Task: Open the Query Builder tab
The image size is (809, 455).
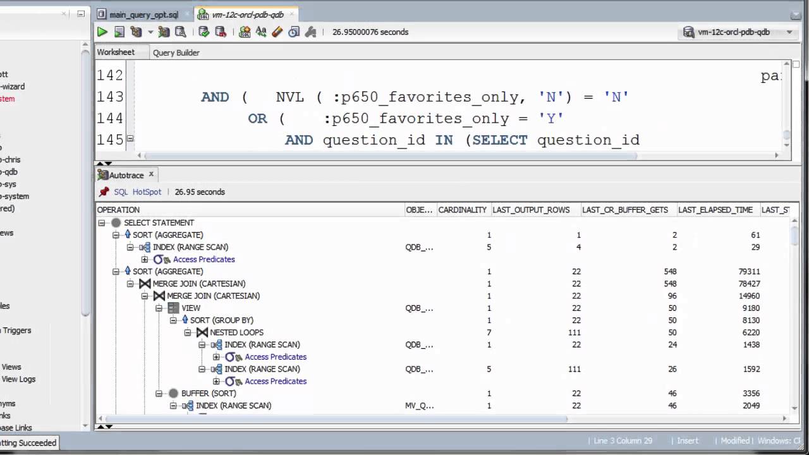Action: click(x=176, y=53)
